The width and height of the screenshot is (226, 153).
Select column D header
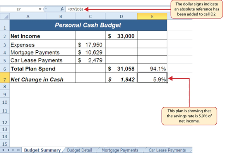coord(122,16)
